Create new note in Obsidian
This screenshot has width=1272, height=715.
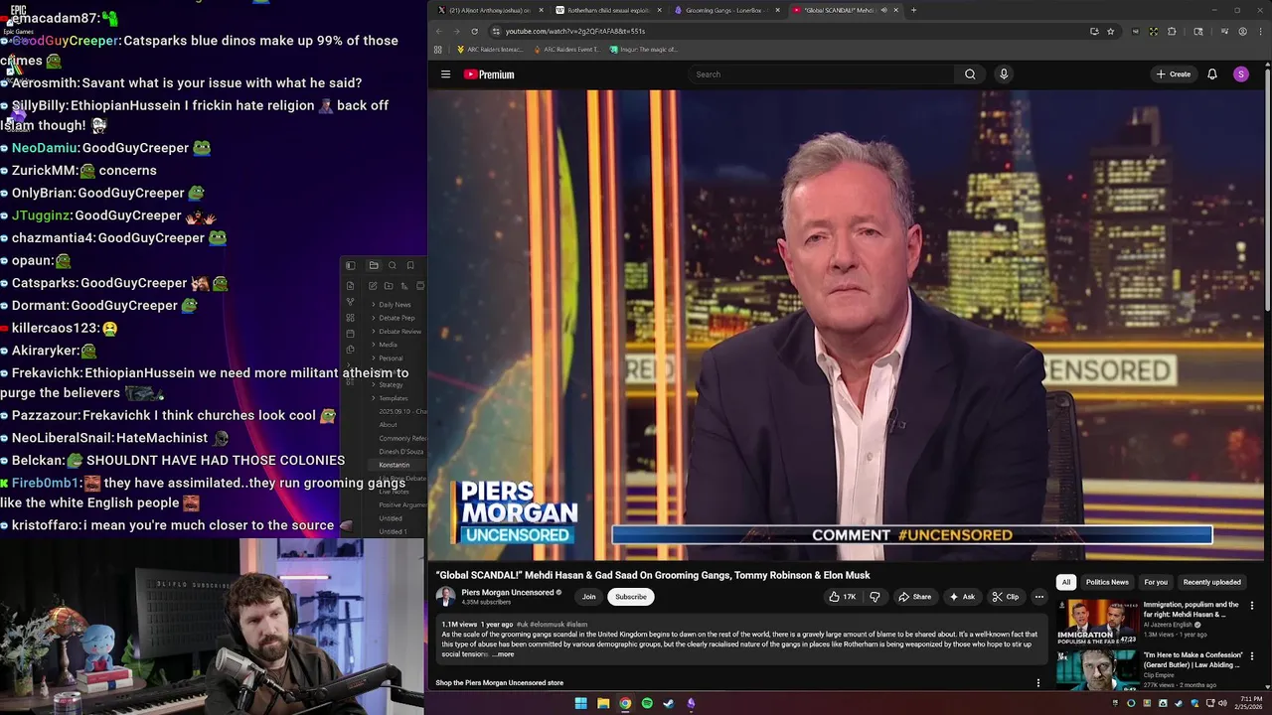tap(373, 286)
